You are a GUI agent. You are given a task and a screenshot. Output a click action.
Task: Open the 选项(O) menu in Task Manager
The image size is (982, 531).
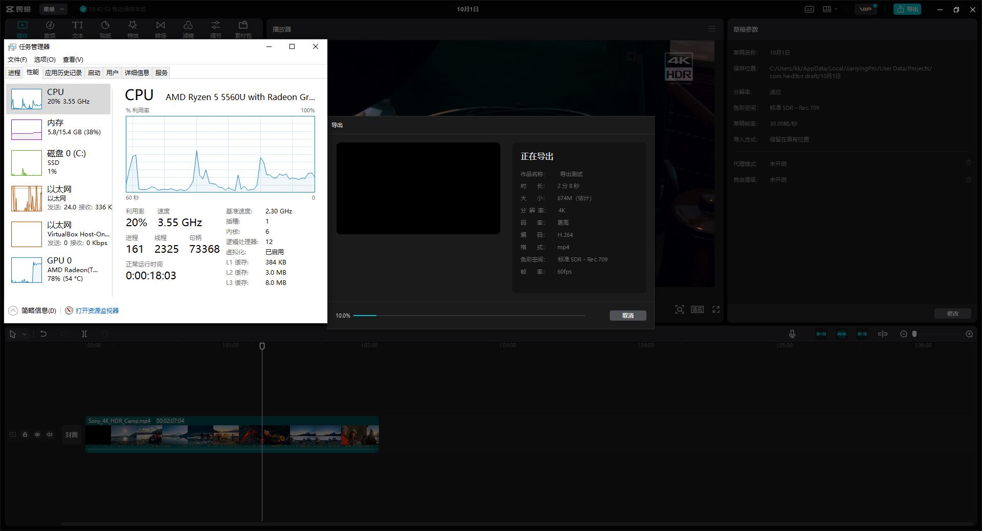pos(44,60)
